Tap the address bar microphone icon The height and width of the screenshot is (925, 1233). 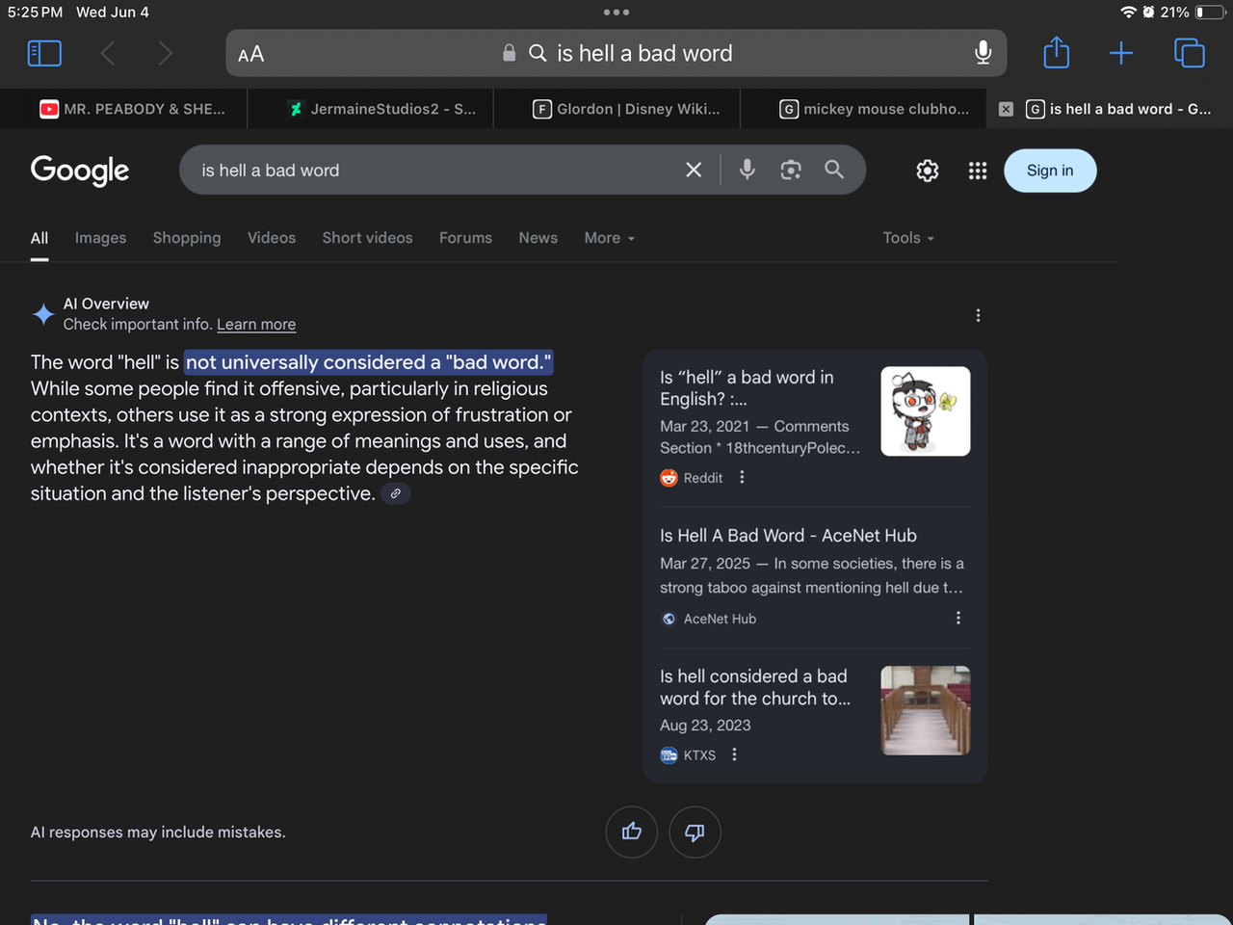(x=983, y=53)
